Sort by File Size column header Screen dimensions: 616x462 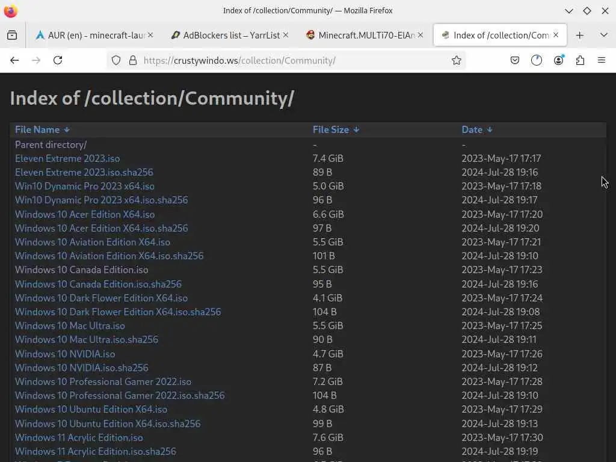click(x=331, y=130)
